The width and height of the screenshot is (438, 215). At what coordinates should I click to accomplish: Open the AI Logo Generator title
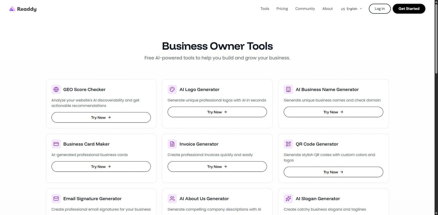tap(199, 89)
